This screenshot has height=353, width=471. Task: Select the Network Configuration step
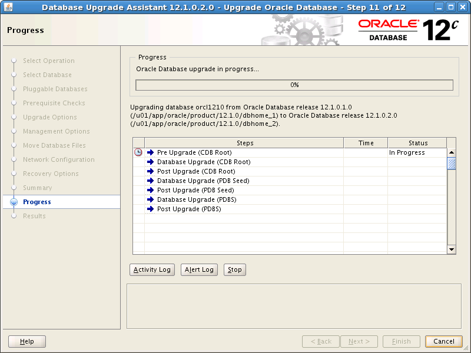59,159
